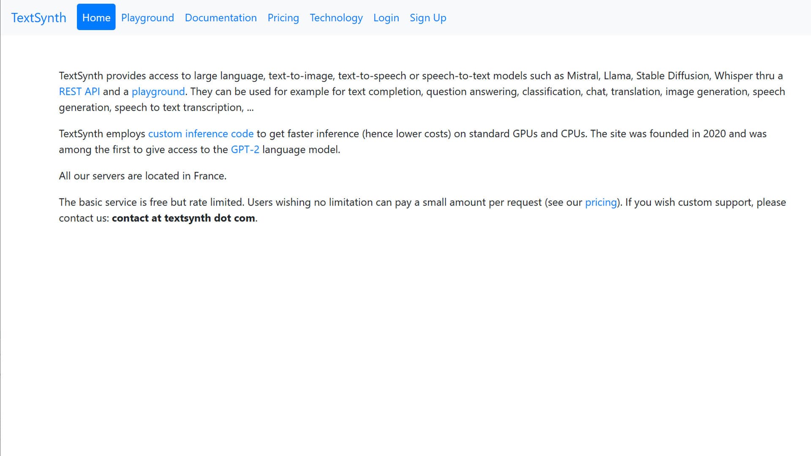The width and height of the screenshot is (811, 456).
Task: Follow the REST API link
Action: coord(79,92)
